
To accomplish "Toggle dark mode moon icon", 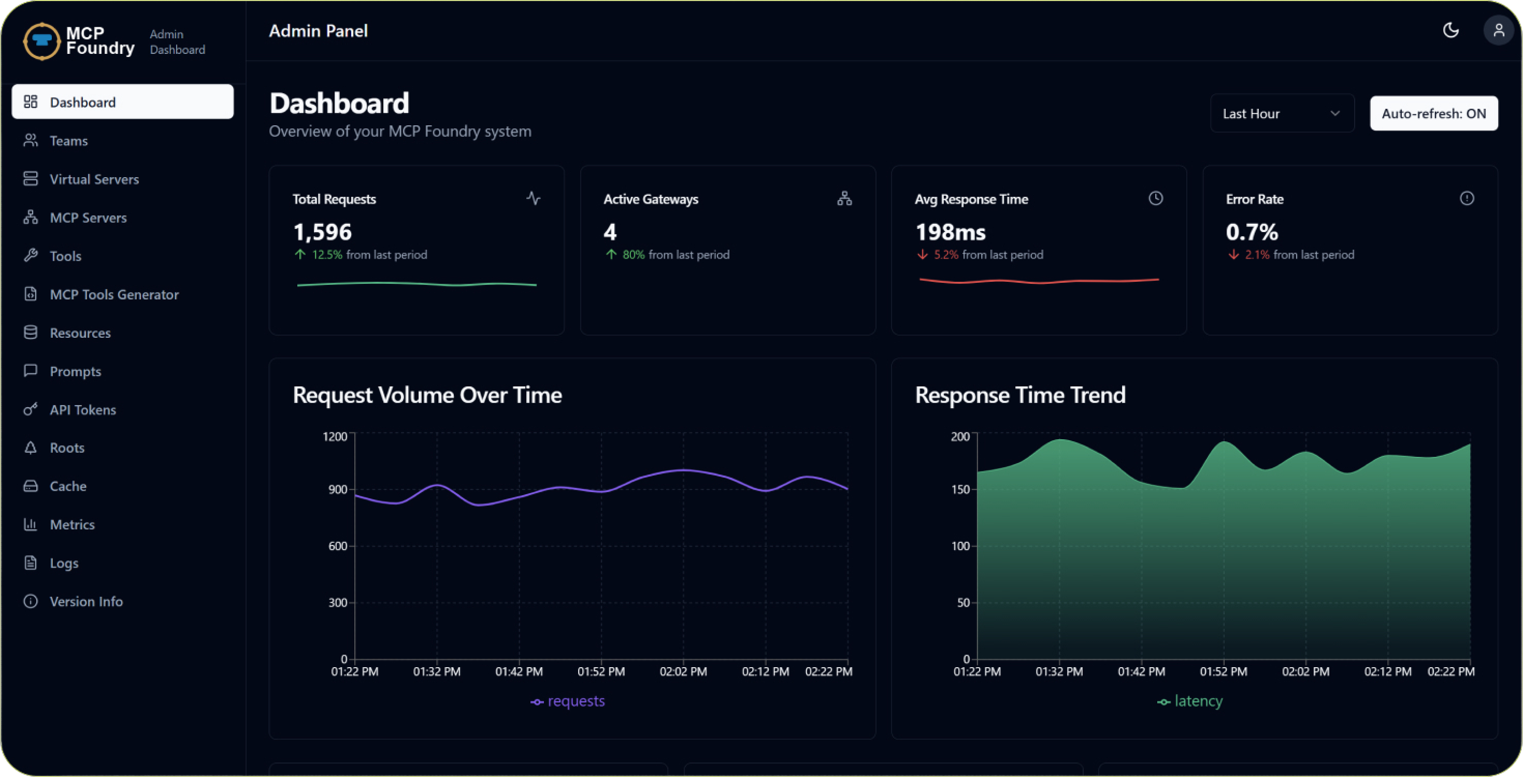I will point(1450,30).
